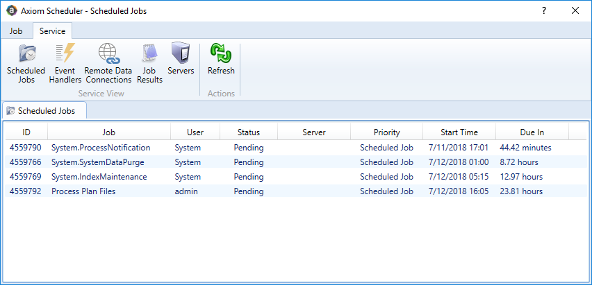Open help with the question mark button
Screen dimensions: 592x285
543,11
